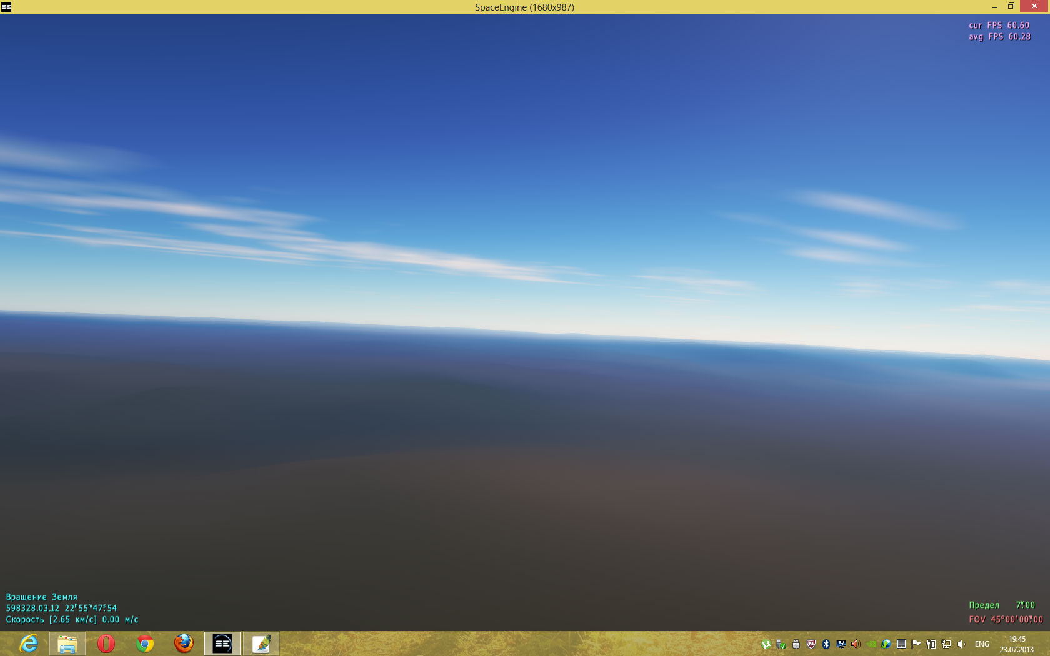
Task: Open Internet Explorer from the taskbar
Action: (29, 644)
